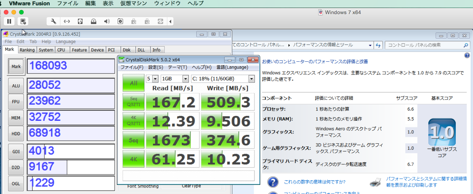Open the VMware Fusion menu

(x=29, y=3)
